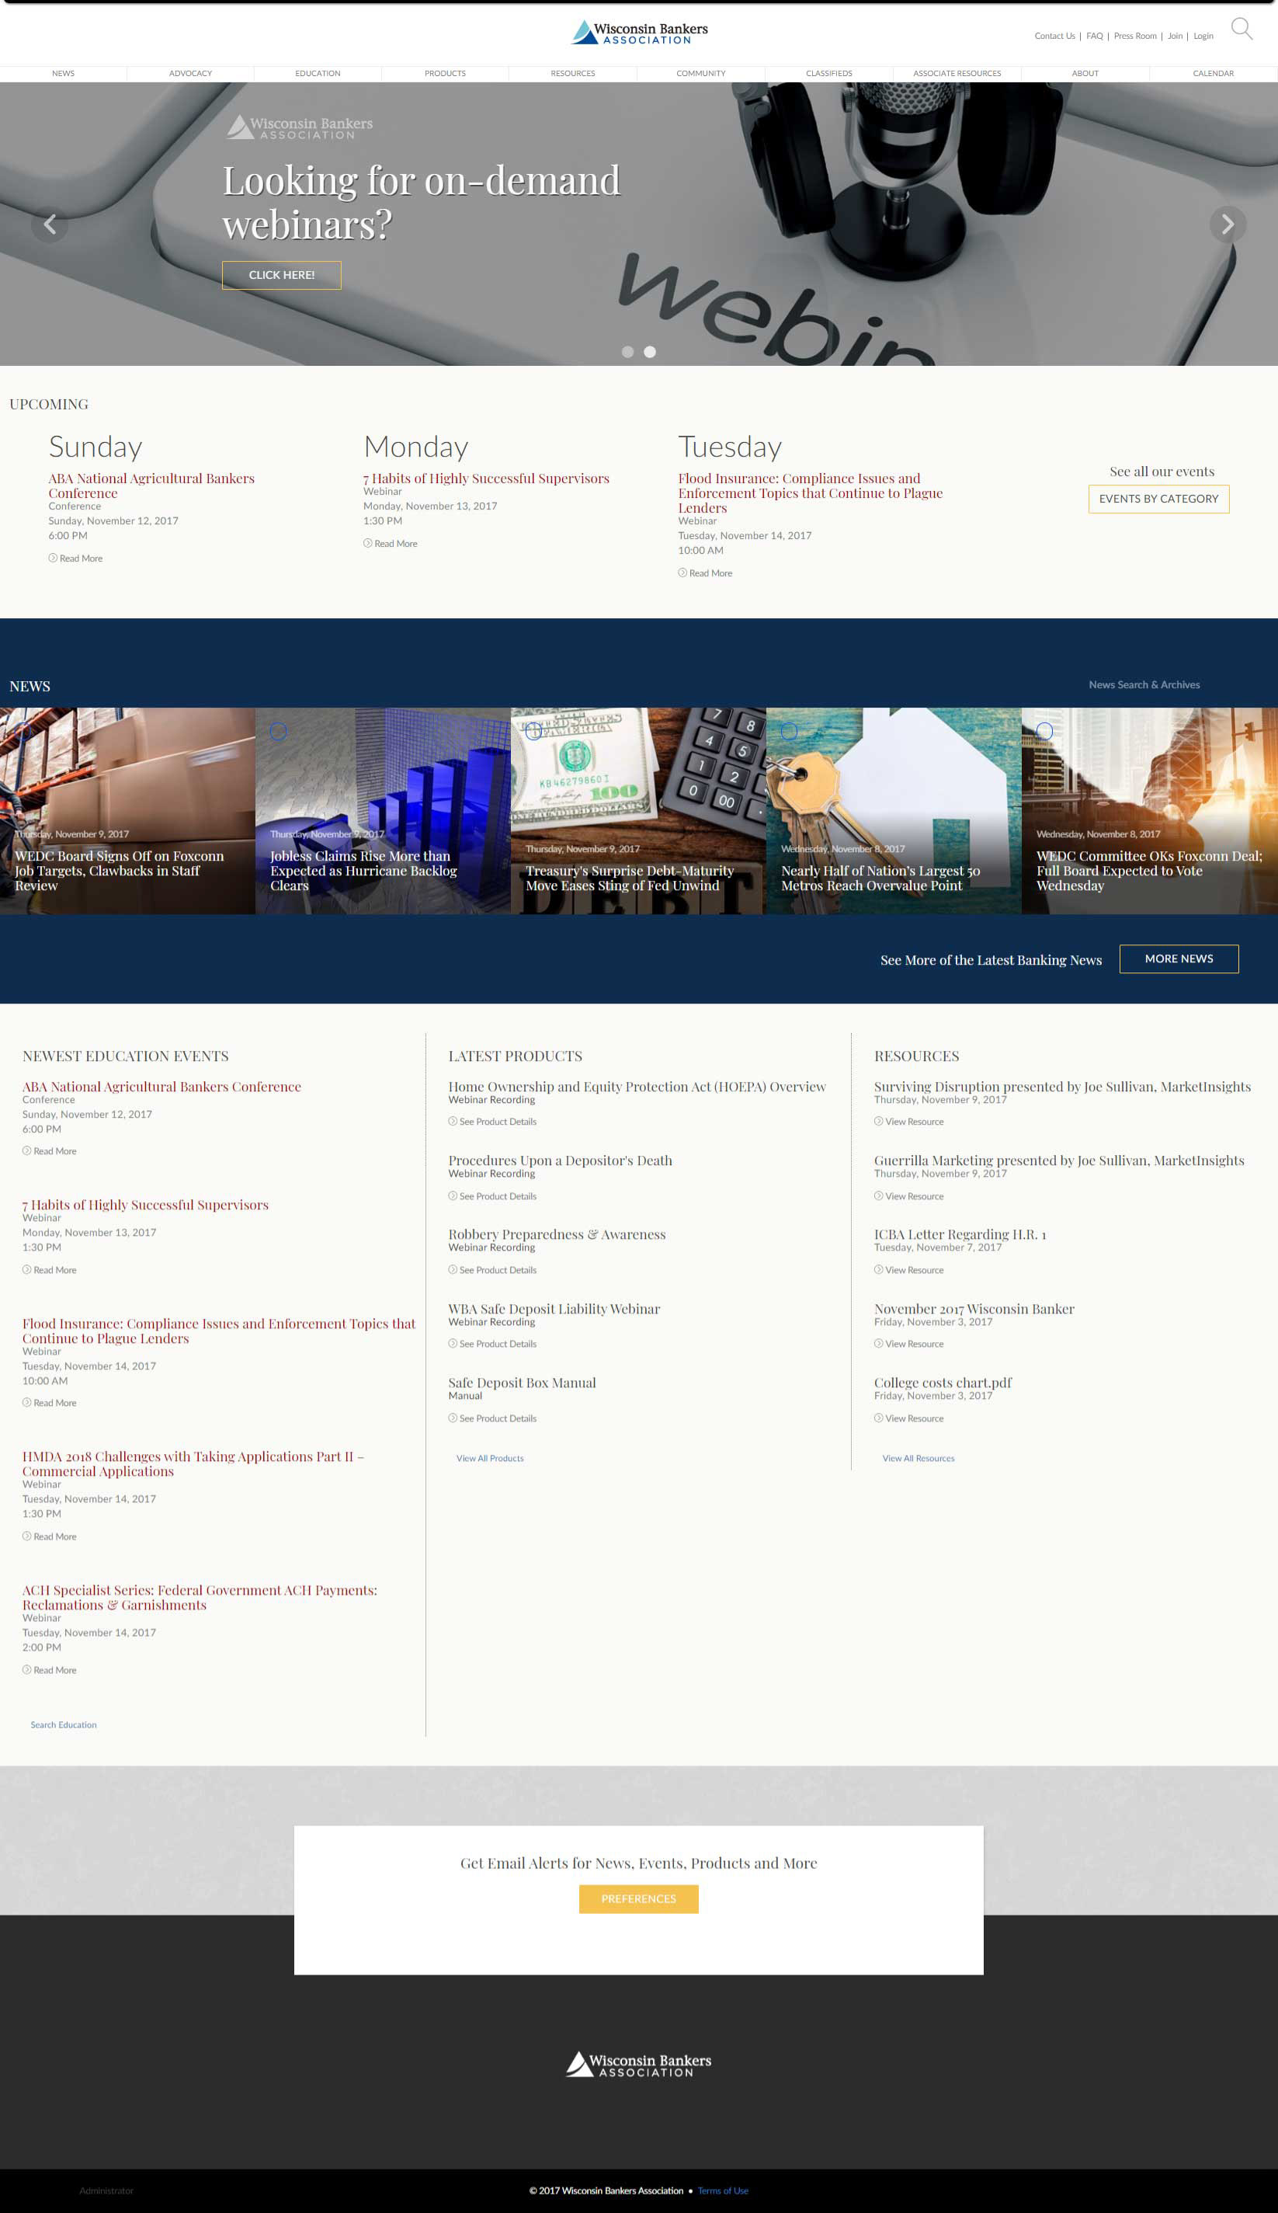Click the CLICK HERE! banner button
Screen dimensions: 1278x2213
[x=282, y=275]
